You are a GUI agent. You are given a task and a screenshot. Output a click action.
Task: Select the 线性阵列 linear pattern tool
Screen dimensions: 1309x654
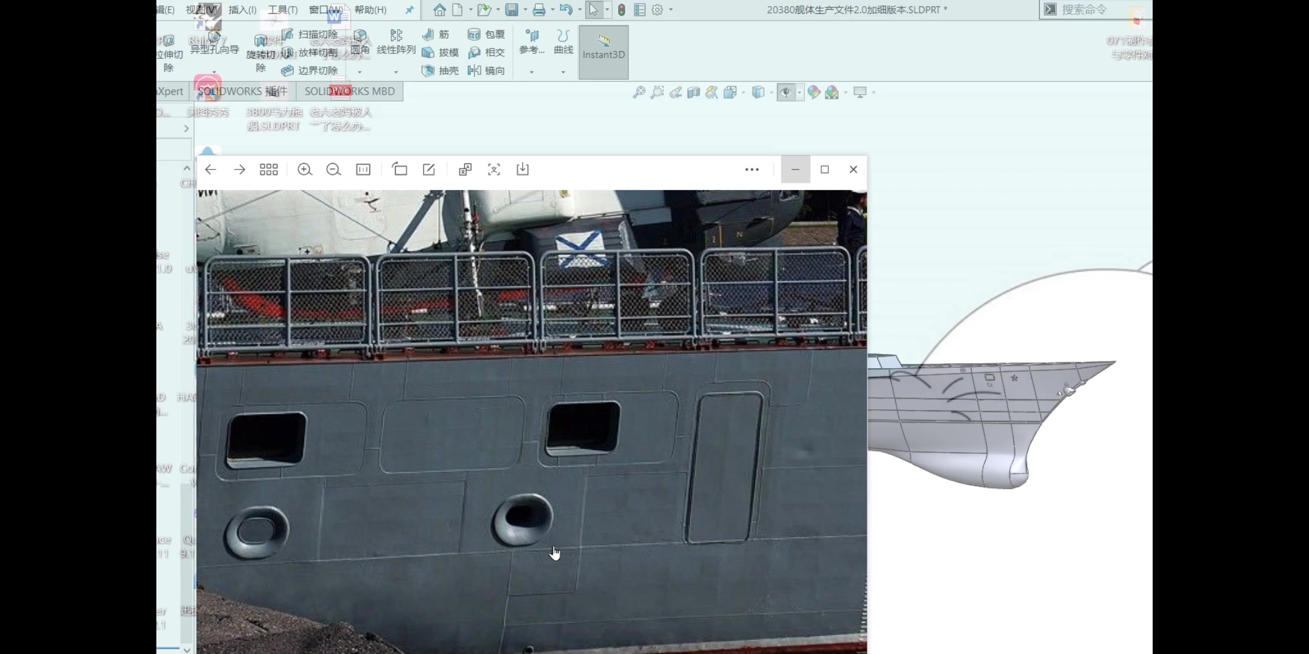click(x=396, y=42)
